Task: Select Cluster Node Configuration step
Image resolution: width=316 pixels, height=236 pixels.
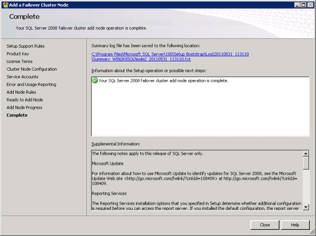Action: 32,69
